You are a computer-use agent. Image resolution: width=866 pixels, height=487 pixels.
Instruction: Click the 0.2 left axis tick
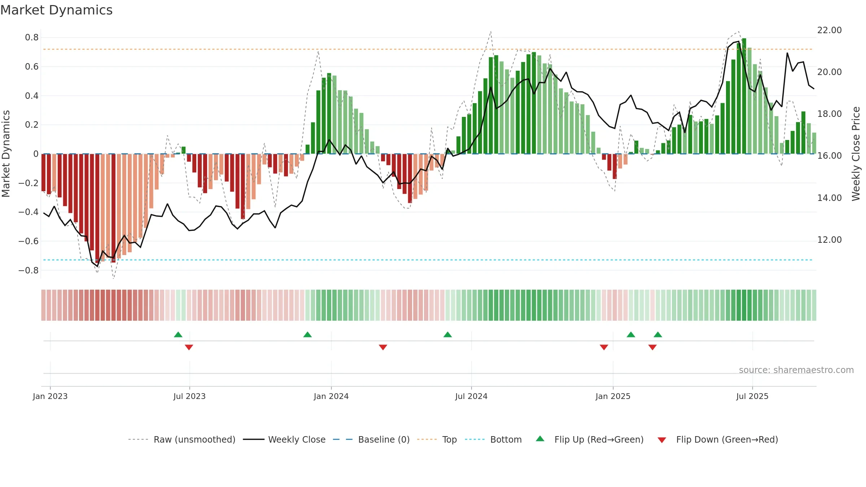pos(32,125)
